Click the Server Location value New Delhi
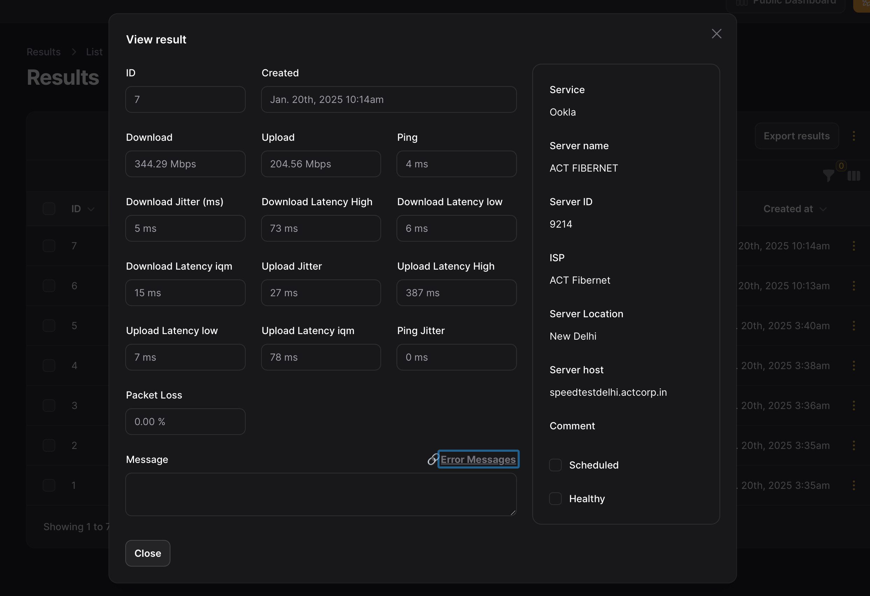The image size is (870, 596). 573,336
